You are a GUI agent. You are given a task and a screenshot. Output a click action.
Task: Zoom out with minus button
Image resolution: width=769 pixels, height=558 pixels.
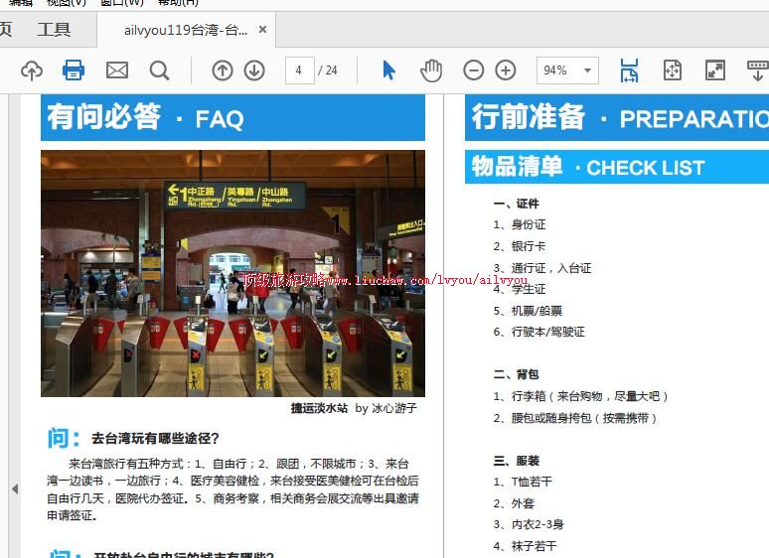[x=474, y=70]
